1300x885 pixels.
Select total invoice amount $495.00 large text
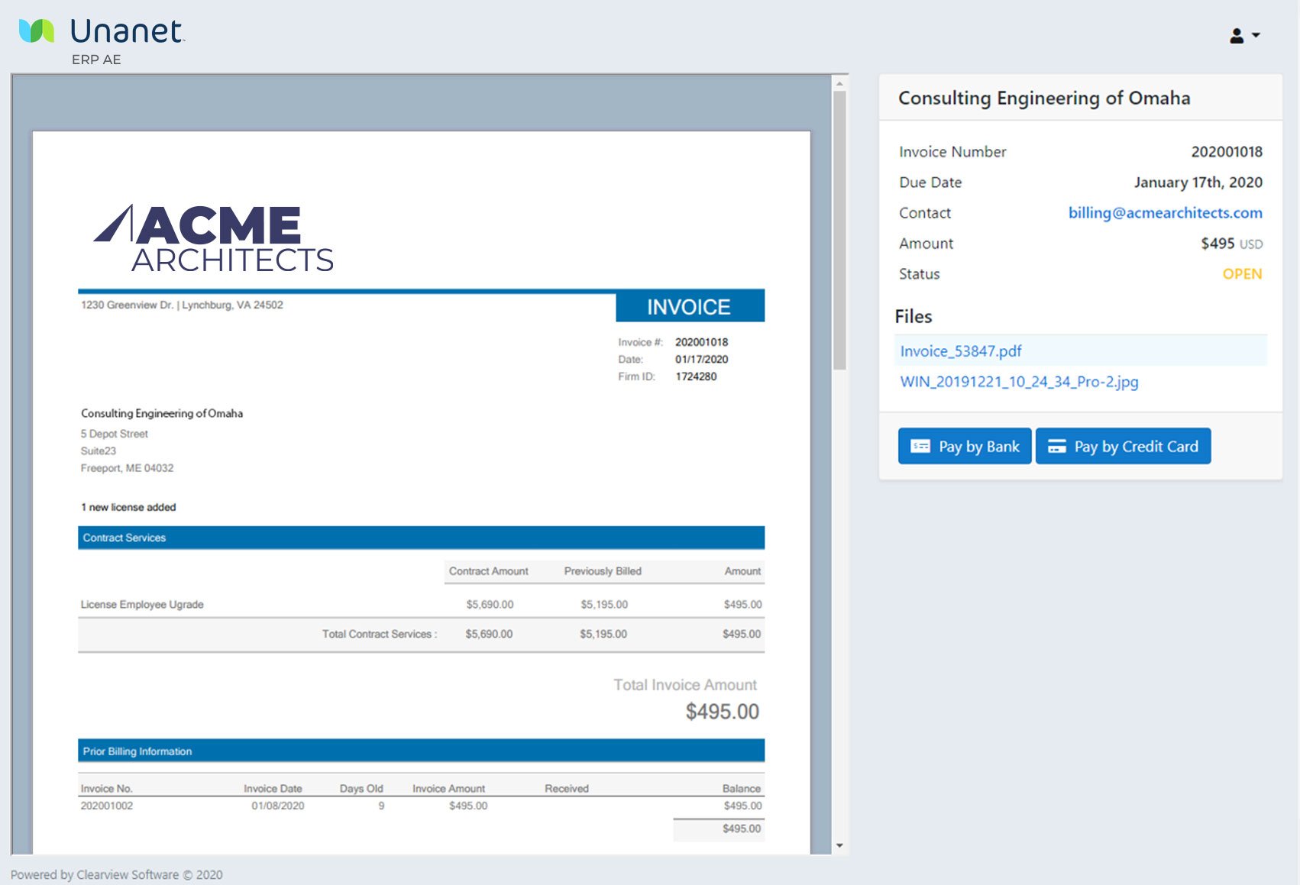tap(722, 712)
